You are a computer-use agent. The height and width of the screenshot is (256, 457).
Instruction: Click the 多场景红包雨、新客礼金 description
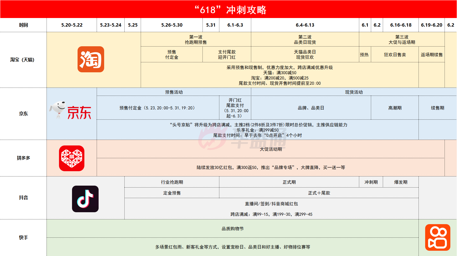pyautogui.click(x=233, y=247)
